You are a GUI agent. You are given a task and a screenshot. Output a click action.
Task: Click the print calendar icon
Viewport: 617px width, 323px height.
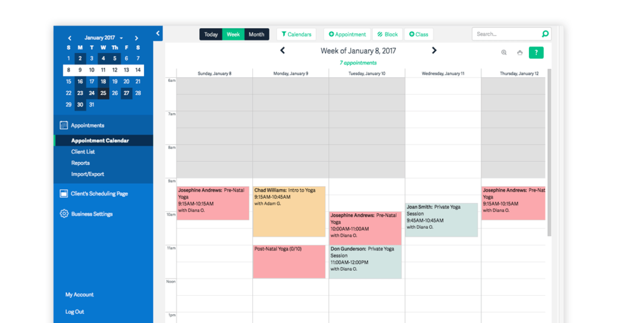(520, 52)
